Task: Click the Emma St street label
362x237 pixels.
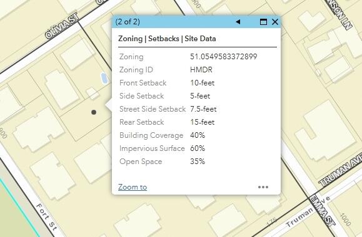Action: coord(322,211)
